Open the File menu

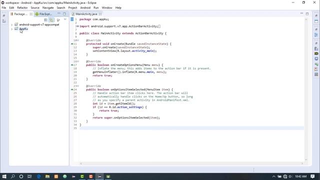coord(4,8)
